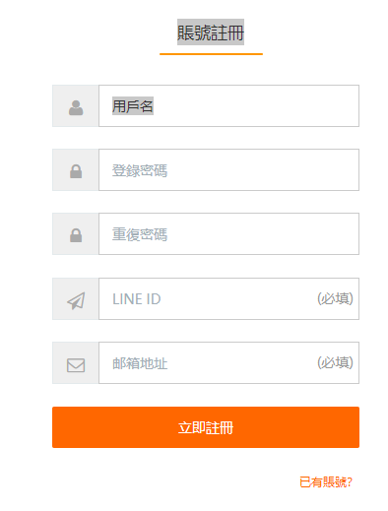Image resolution: width=388 pixels, height=511 pixels.
Task: Click the orange underline below 賬號註冊 title
Action: coord(211,54)
